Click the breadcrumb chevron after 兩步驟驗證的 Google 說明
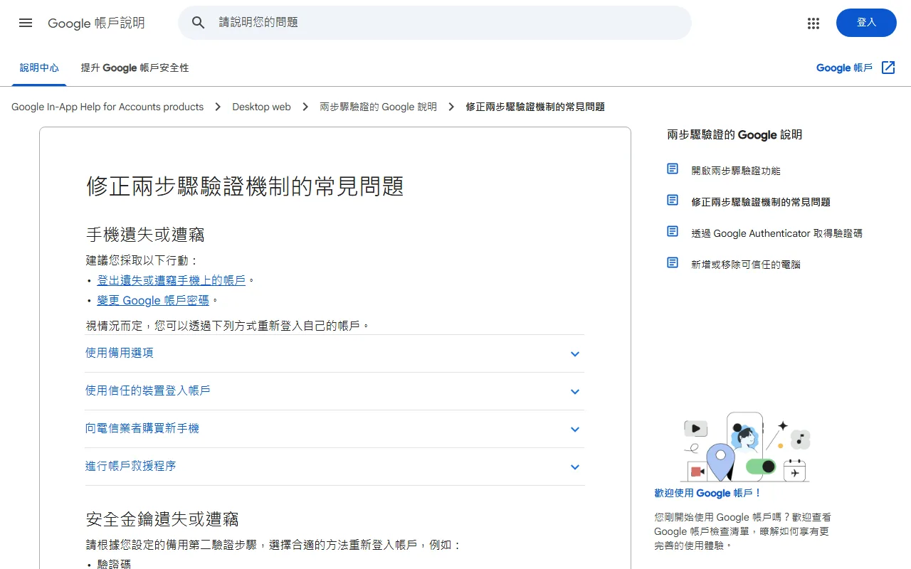Viewport: 911px width, 569px height. pos(451,107)
